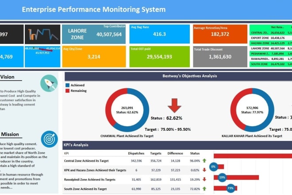Click the Mission heading
This screenshot has width=292, height=195.
pos(10,134)
